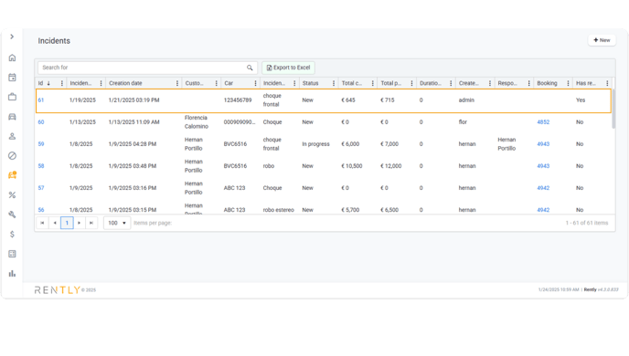Open Creation date column options menu

pyautogui.click(x=177, y=83)
